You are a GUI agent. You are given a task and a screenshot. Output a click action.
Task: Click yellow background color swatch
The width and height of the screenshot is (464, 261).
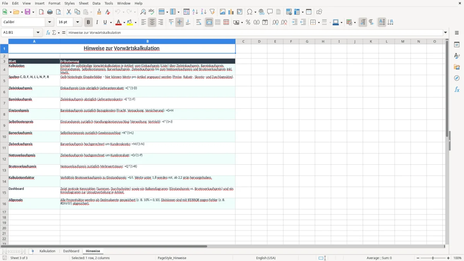click(x=130, y=22)
